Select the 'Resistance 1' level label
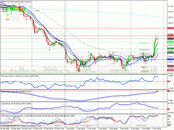Viewport: 174px width, 130px height. (144, 54)
